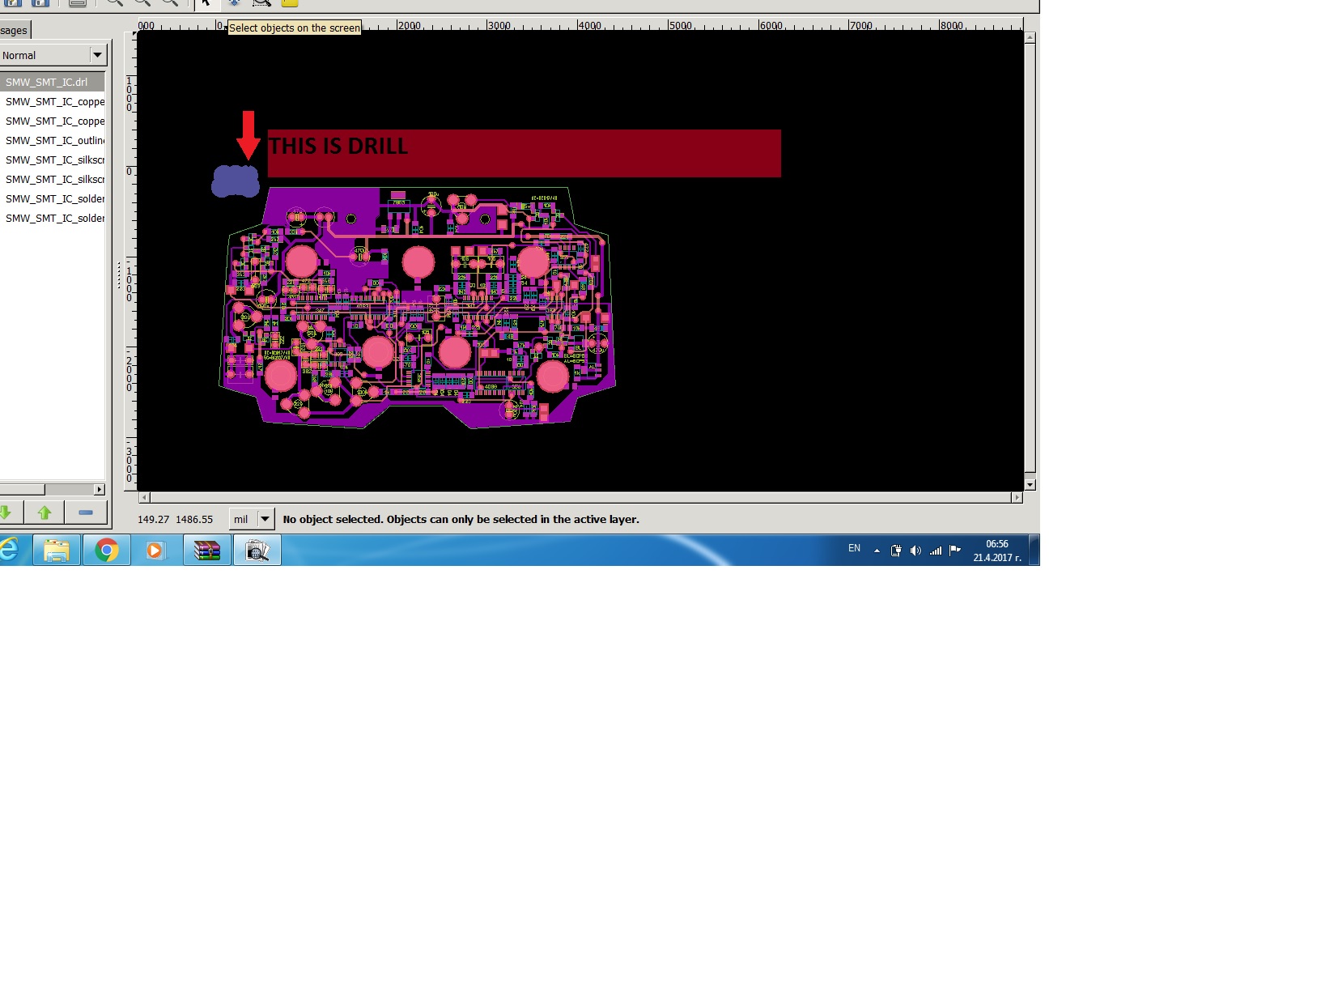Click the Show Desktop strip past the clock
The image size is (1321, 991).
point(1034,551)
